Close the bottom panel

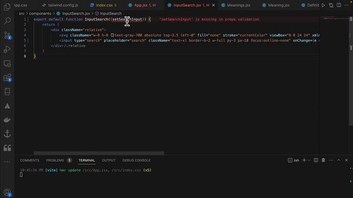(346, 160)
